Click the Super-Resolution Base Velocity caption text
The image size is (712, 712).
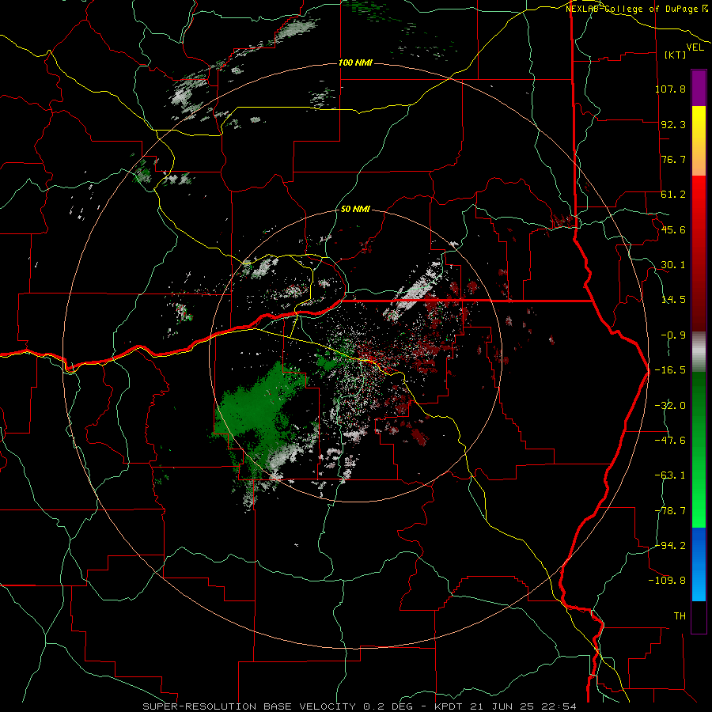click(x=360, y=706)
